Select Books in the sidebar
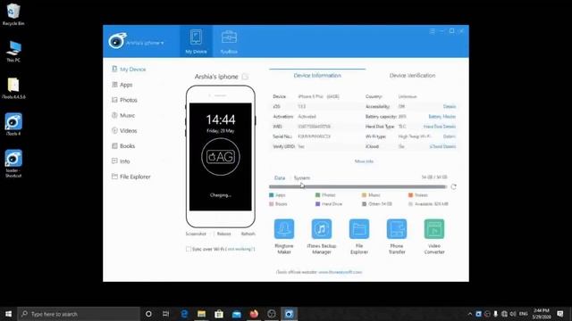The image size is (572, 321). click(x=123, y=146)
